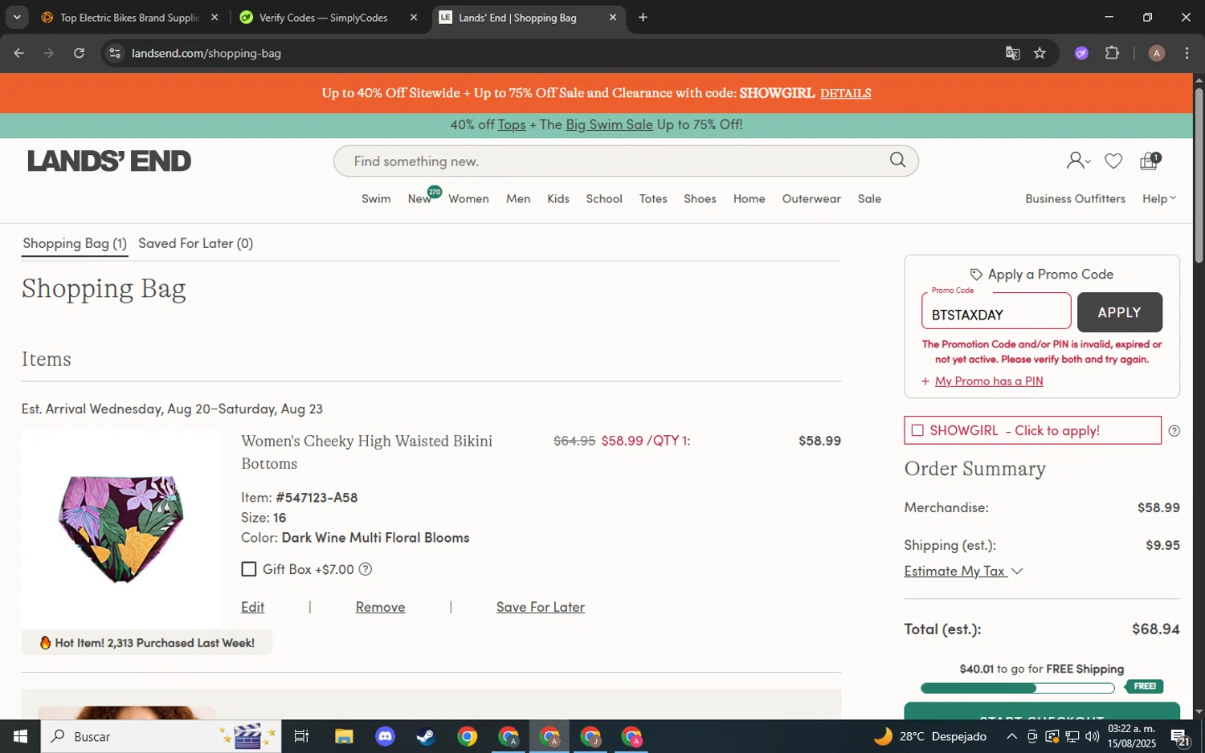Click the APPLY promo button
The image size is (1205, 753).
point(1119,312)
